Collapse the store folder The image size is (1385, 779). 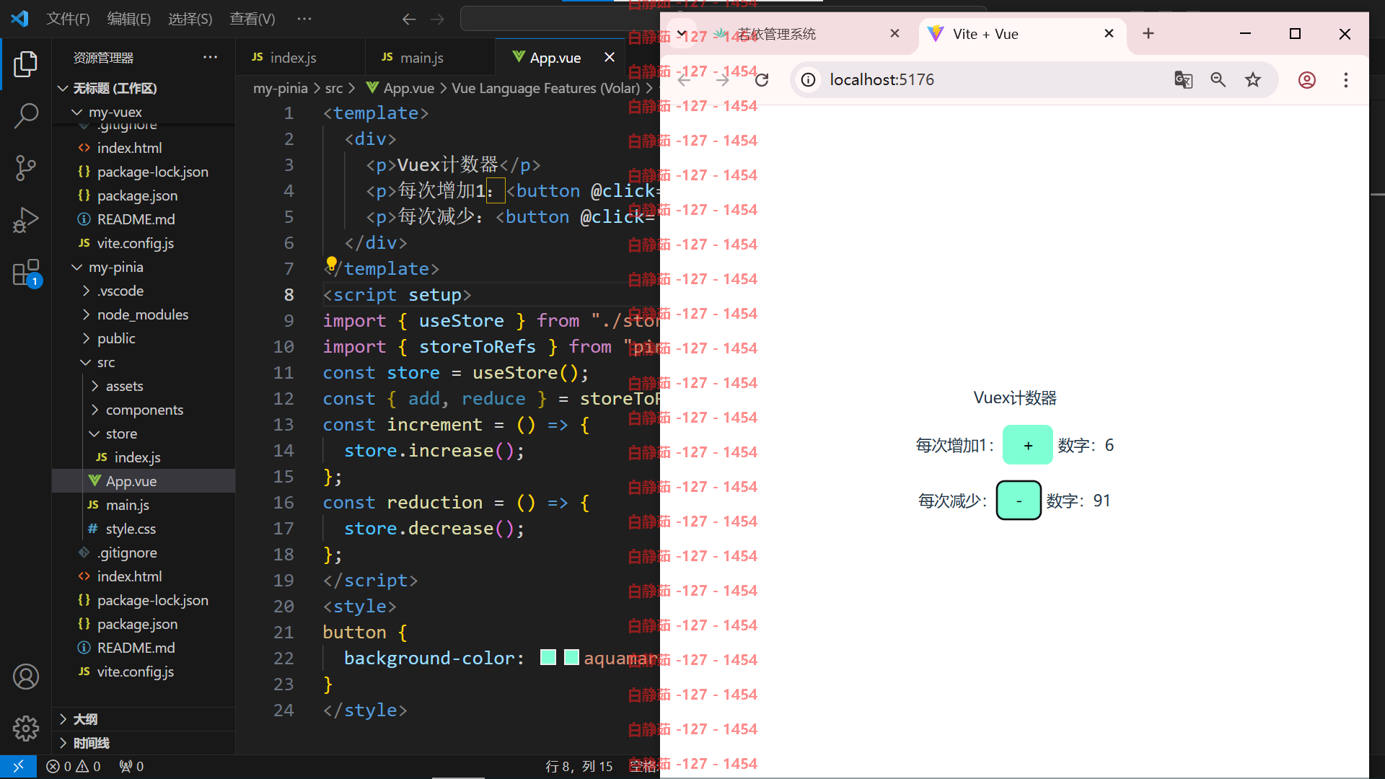(143, 433)
